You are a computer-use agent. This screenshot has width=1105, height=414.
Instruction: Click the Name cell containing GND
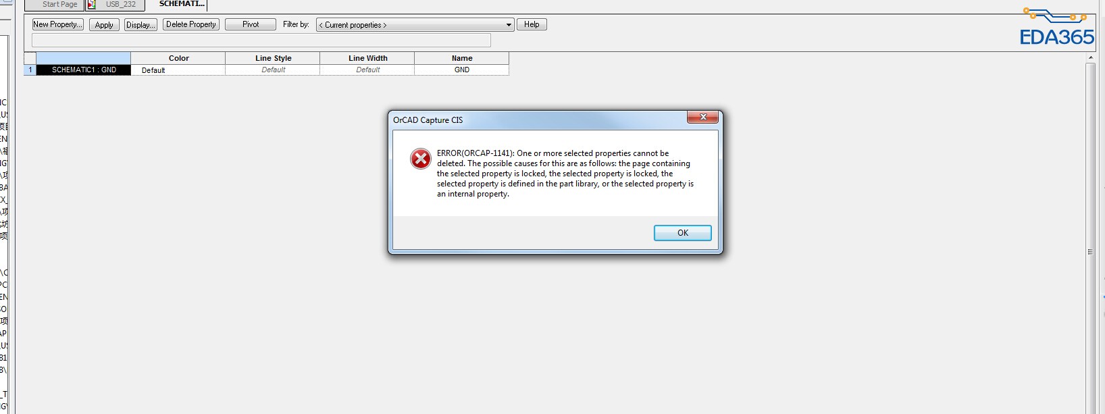click(x=462, y=70)
